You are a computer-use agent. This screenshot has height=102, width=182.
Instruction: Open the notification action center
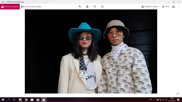[178, 100]
